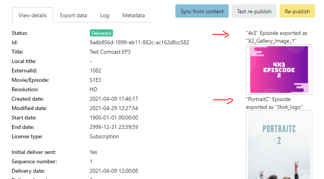Switch to the Export data tab
Screen dimensions: 324x179
coord(73,16)
